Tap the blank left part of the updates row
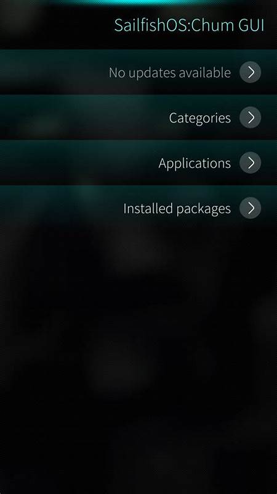The width and height of the screenshot is (277, 494). [50, 72]
